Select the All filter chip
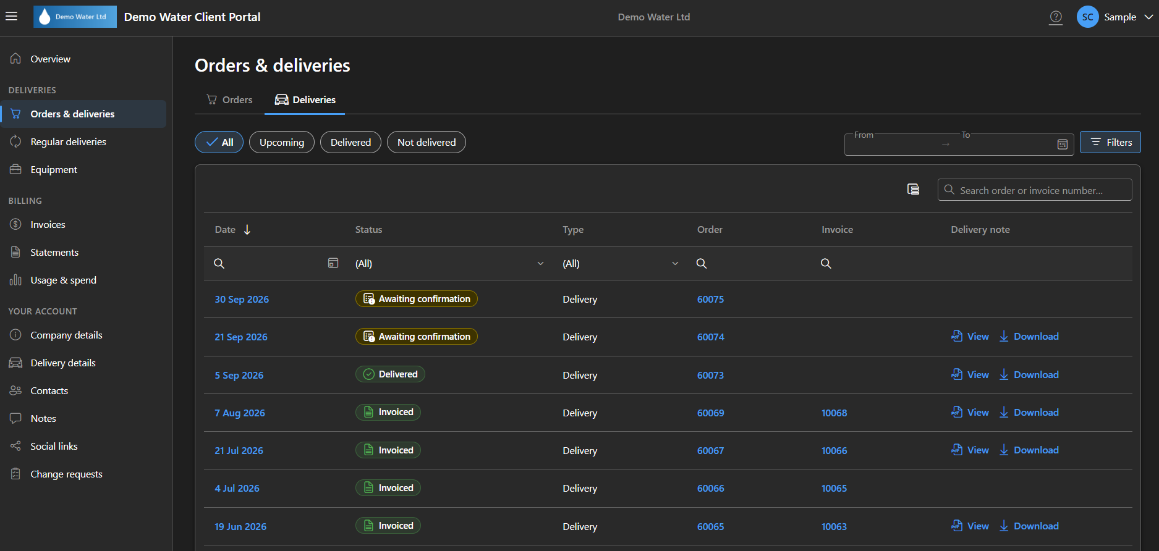Viewport: 1159px width, 551px height. click(x=219, y=142)
